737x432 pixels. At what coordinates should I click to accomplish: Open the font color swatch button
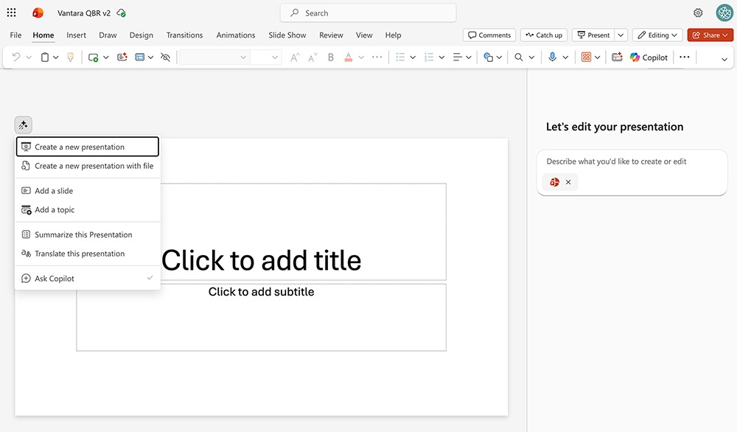click(349, 58)
